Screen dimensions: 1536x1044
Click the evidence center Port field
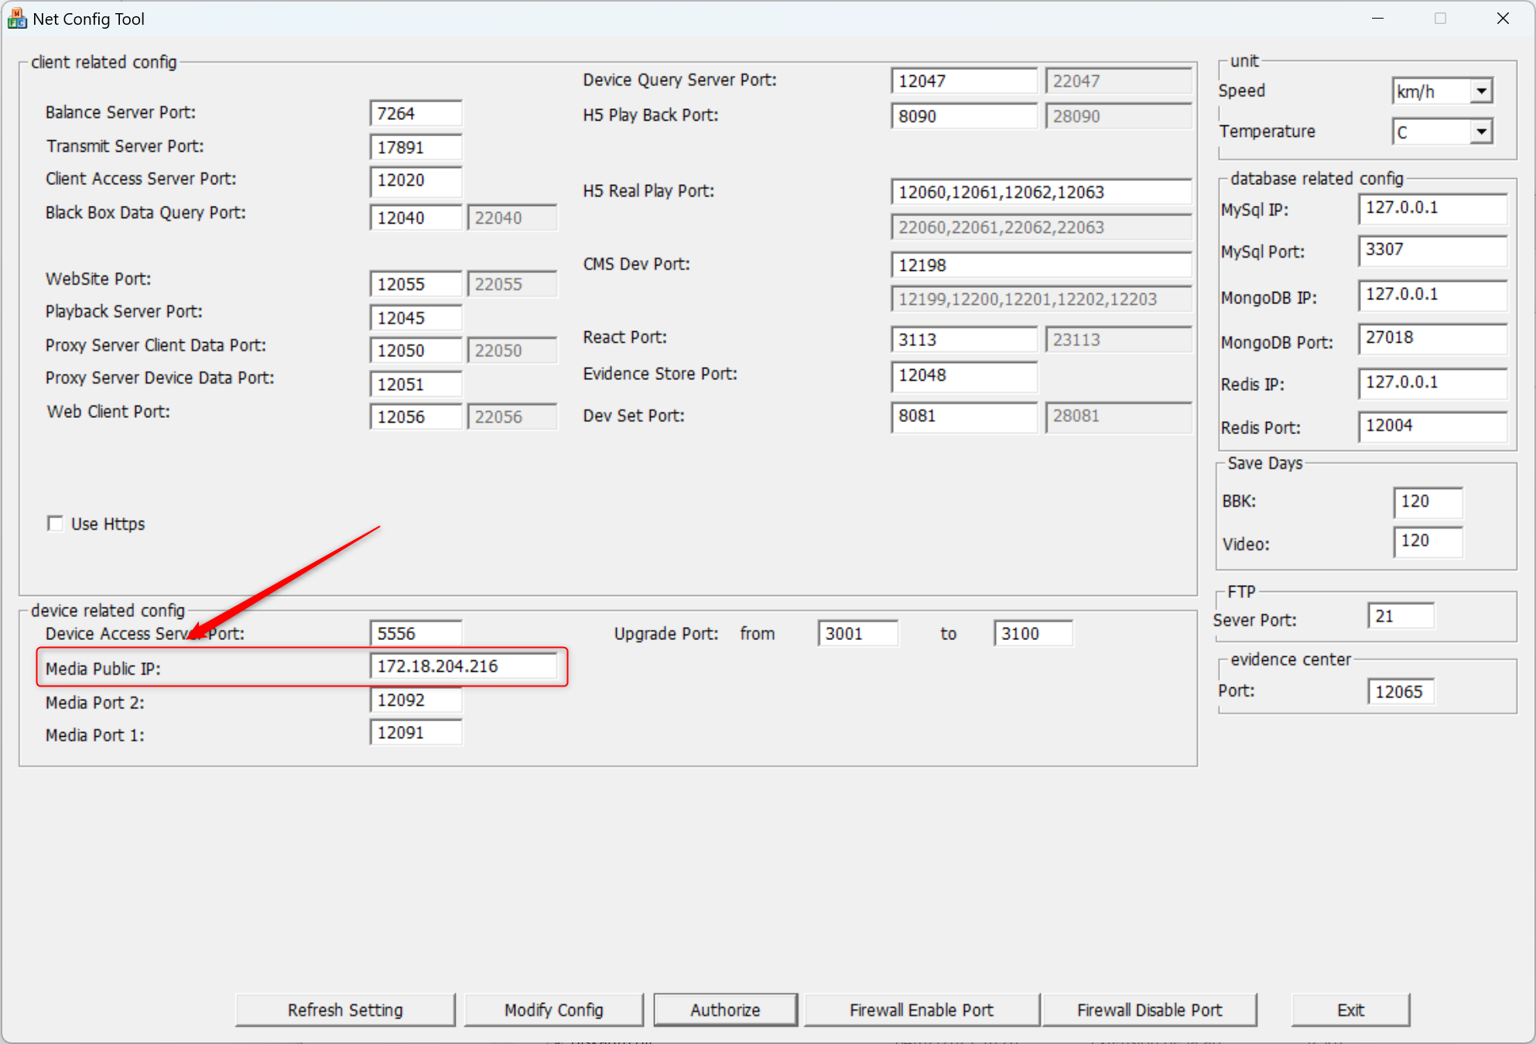coord(1400,692)
